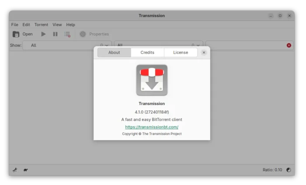
Task: Click the bold Transmission name in dialog
Action: pos(152,103)
